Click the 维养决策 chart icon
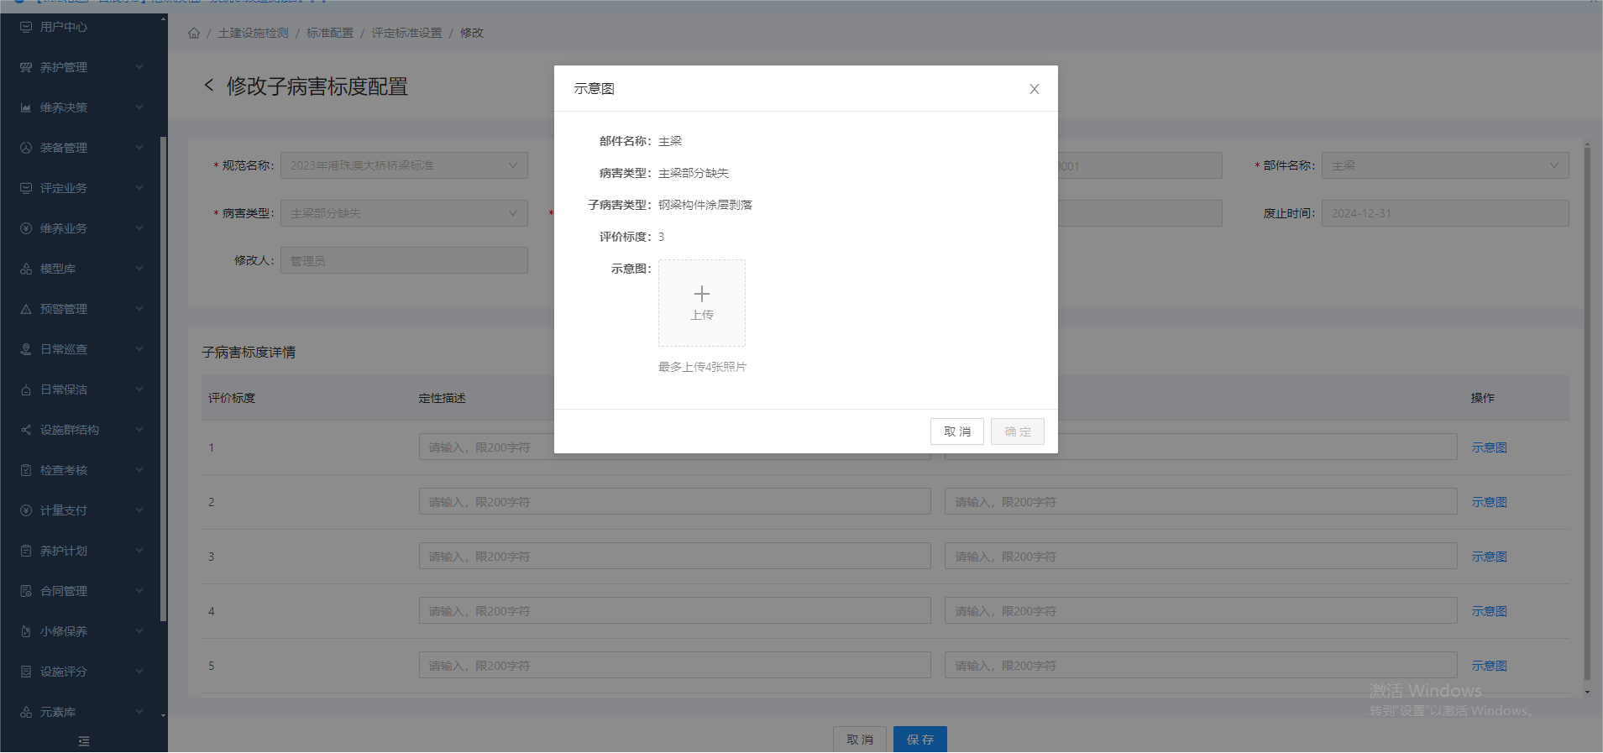 point(26,107)
